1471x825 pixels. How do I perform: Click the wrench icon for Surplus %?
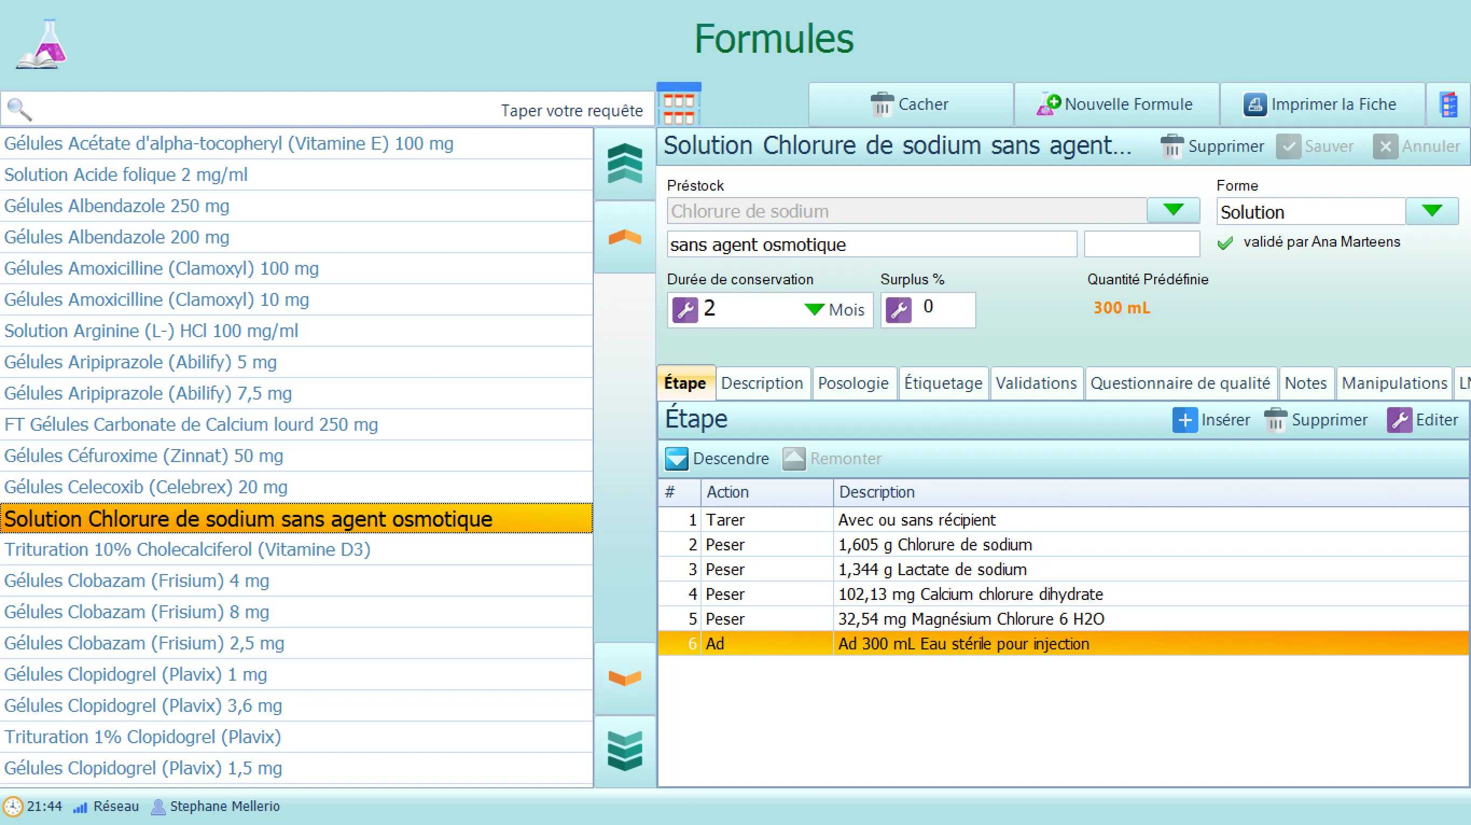[898, 310]
